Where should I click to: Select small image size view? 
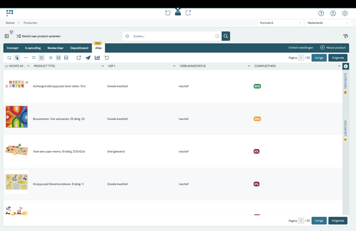[x=51, y=58]
